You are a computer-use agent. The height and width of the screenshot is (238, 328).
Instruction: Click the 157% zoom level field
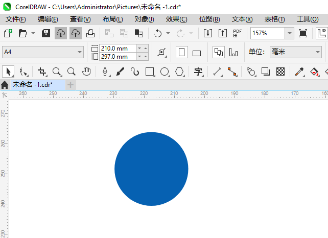click(268, 33)
